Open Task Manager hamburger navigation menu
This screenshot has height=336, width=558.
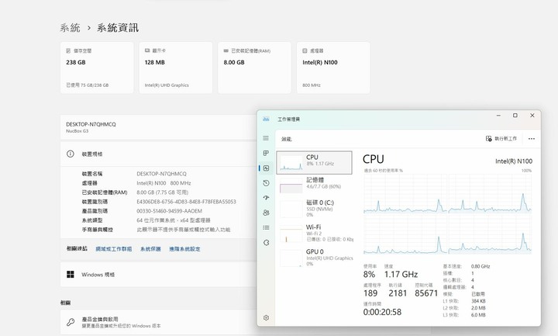(x=266, y=138)
